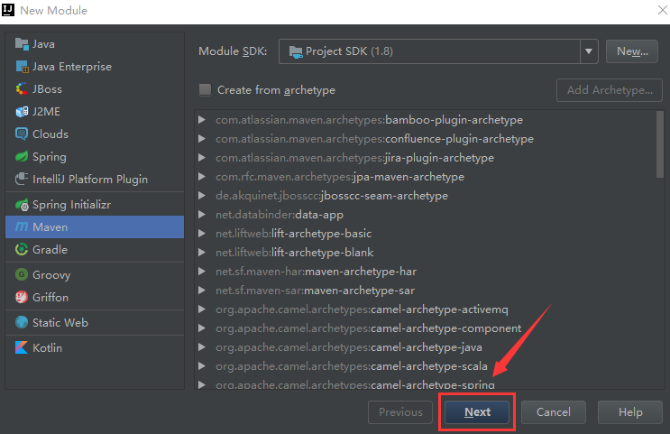Viewport: 670px width, 434px height.
Task: Select Maven in the module list
Action: pos(50,227)
